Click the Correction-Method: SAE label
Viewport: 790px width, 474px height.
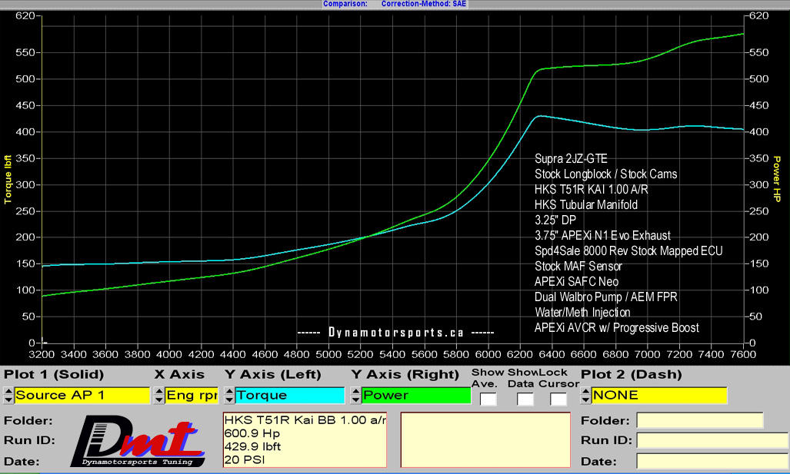pos(424,4)
